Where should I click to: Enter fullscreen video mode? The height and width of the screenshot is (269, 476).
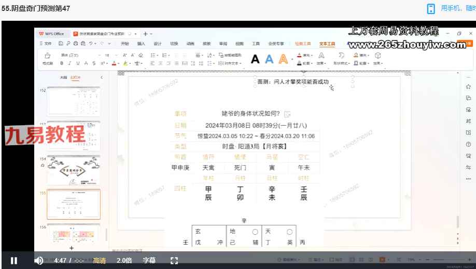[x=174, y=261]
